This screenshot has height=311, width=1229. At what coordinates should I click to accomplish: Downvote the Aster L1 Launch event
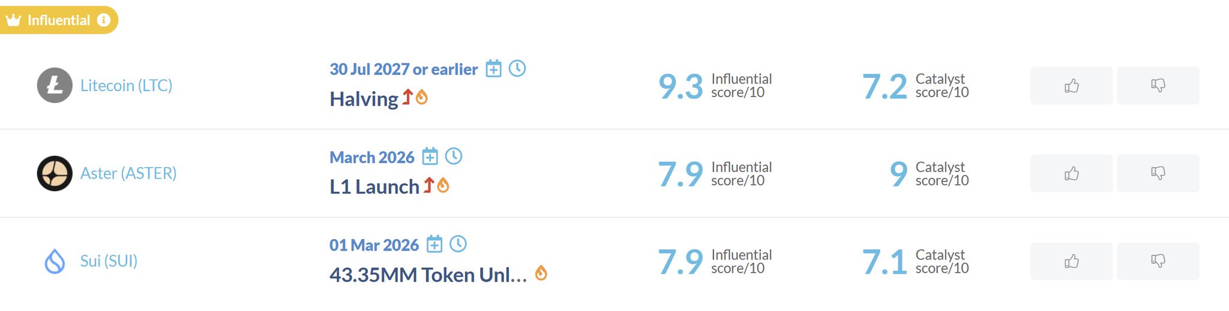pos(1158,174)
